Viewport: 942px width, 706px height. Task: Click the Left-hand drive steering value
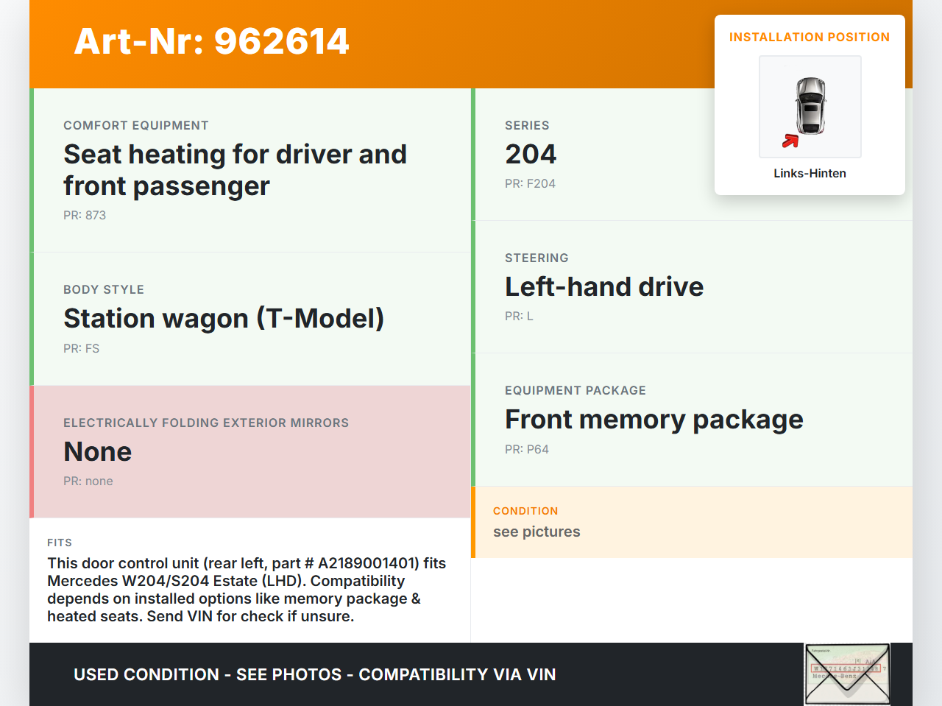[604, 287]
